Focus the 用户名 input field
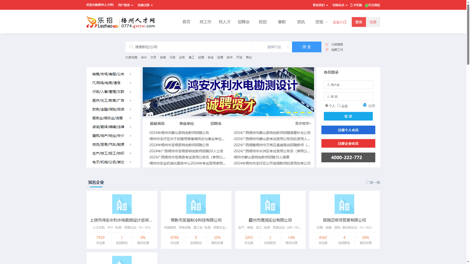The width and height of the screenshot is (470, 264). coord(348,85)
